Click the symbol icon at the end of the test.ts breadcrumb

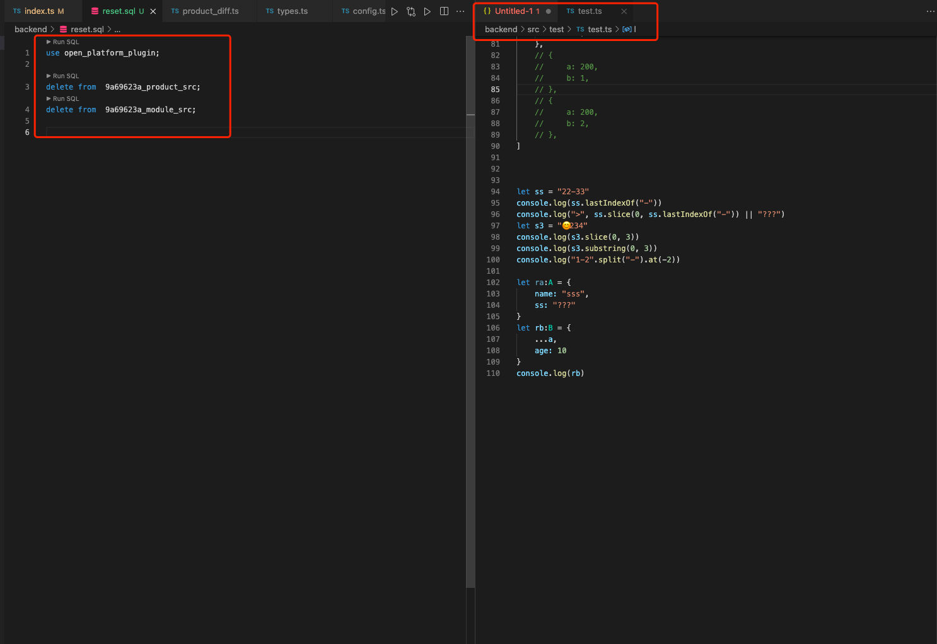(627, 29)
